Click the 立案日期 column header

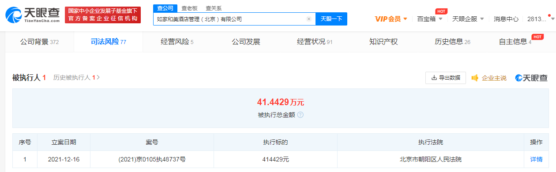coord(64,142)
